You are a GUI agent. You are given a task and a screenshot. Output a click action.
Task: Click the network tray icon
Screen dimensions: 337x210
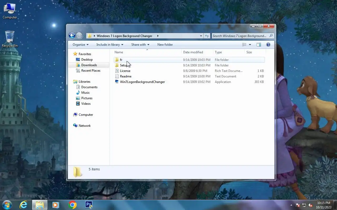coord(304,205)
